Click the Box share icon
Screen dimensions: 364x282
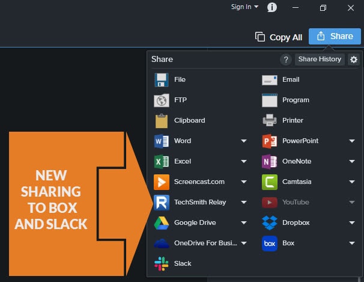tap(270, 244)
